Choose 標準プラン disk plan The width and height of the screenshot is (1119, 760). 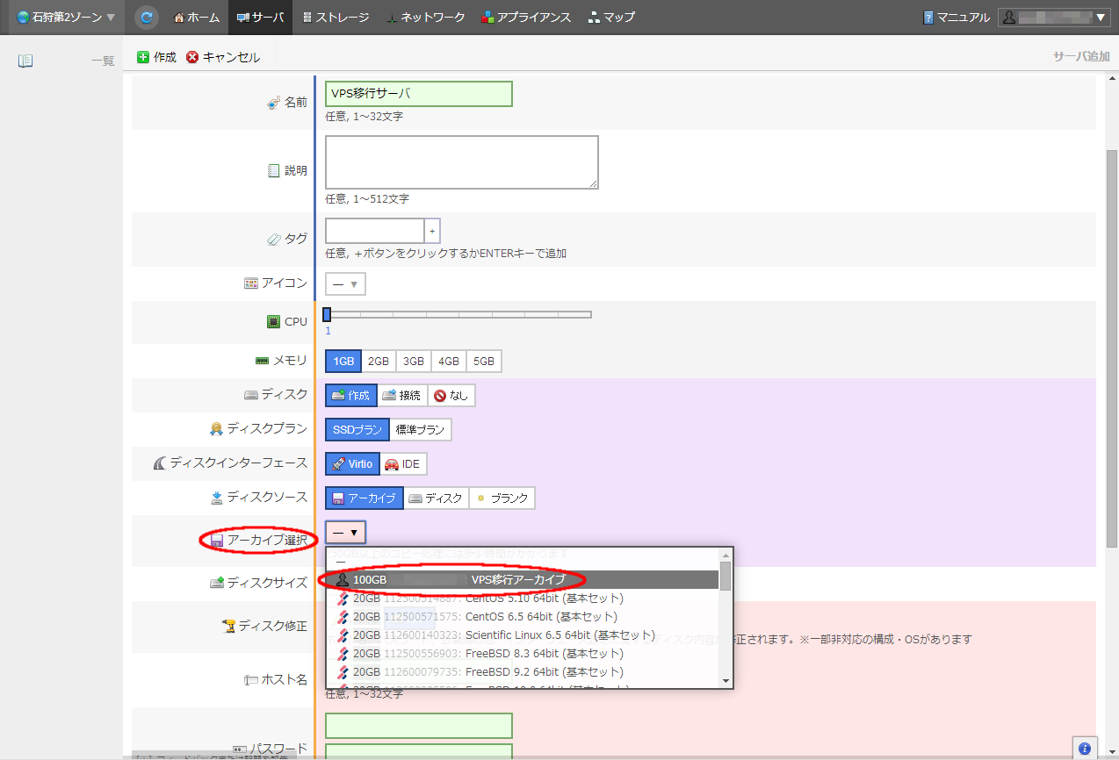click(x=420, y=429)
